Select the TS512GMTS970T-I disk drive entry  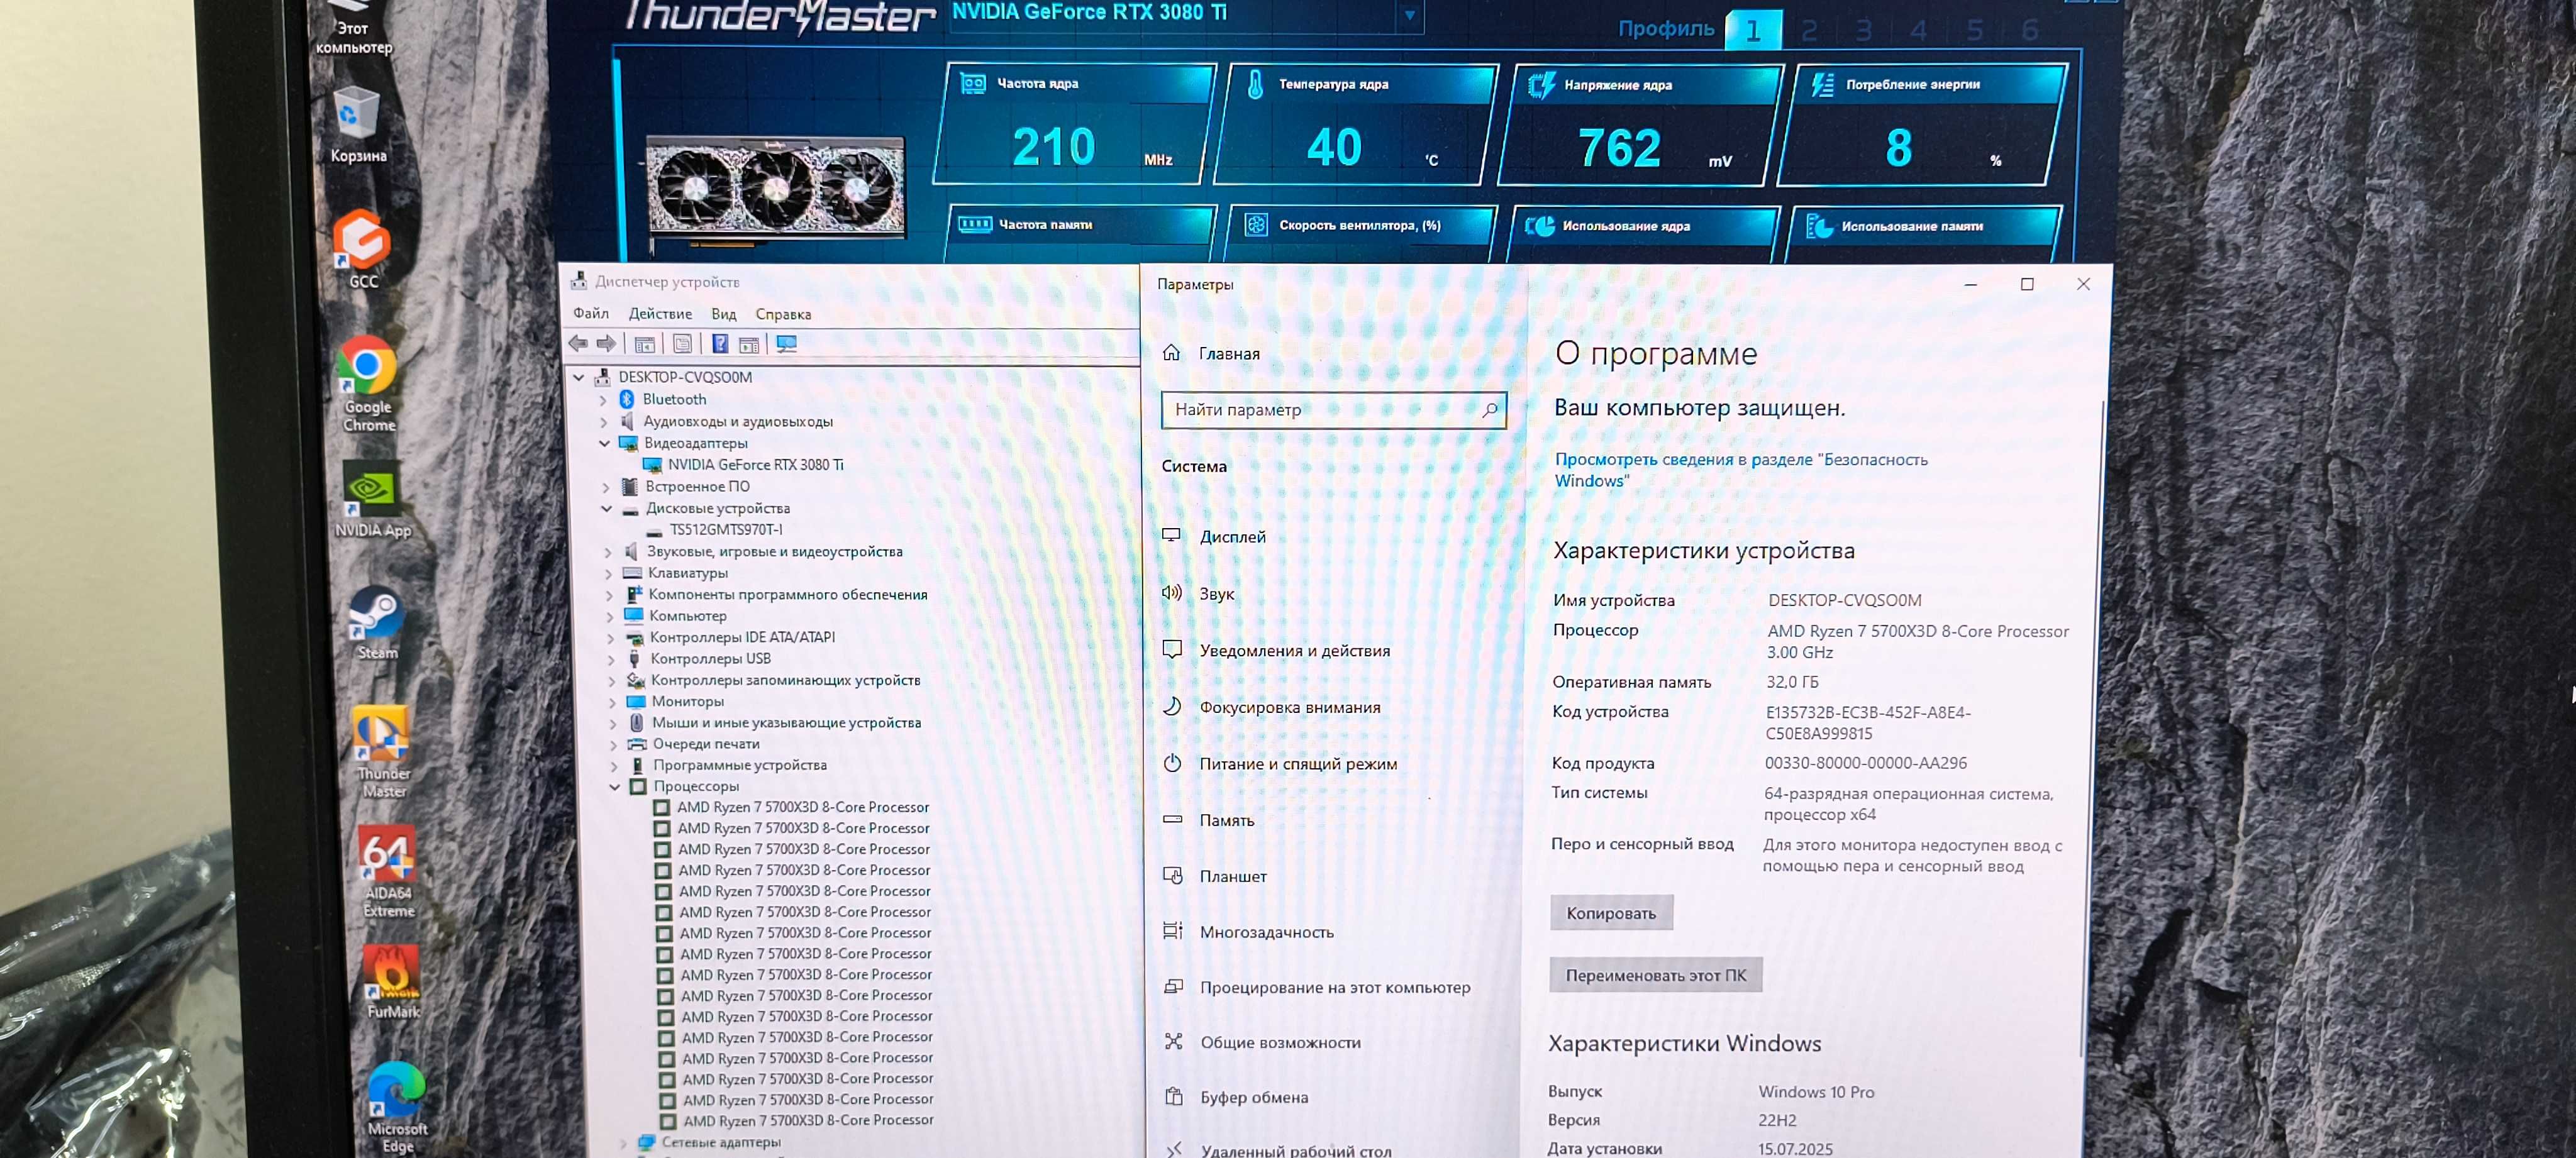pyautogui.click(x=726, y=530)
